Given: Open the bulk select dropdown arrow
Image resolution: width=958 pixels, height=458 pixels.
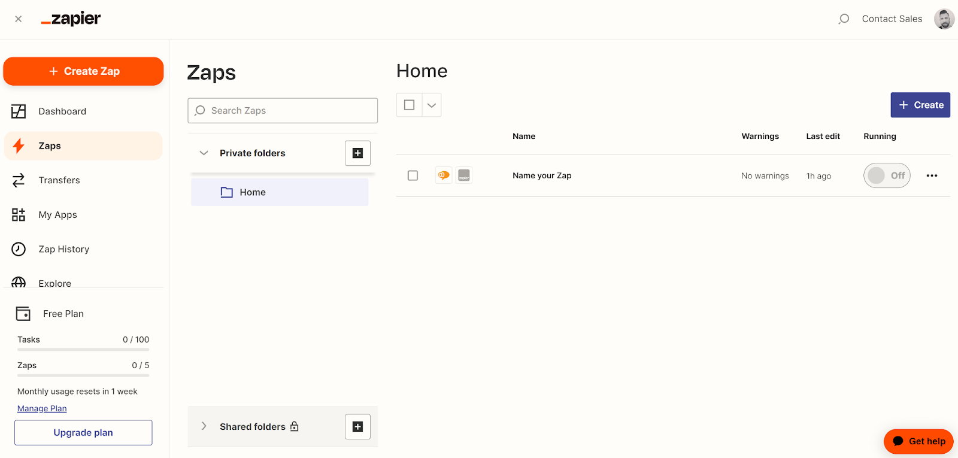Looking at the screenshot, I should (432, 105).
